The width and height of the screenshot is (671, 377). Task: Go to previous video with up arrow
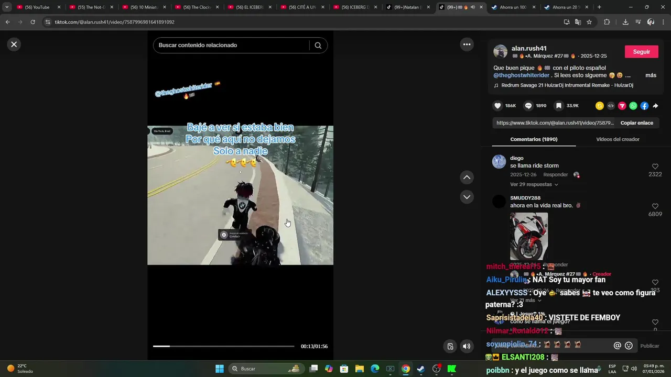tap(467, 178)
